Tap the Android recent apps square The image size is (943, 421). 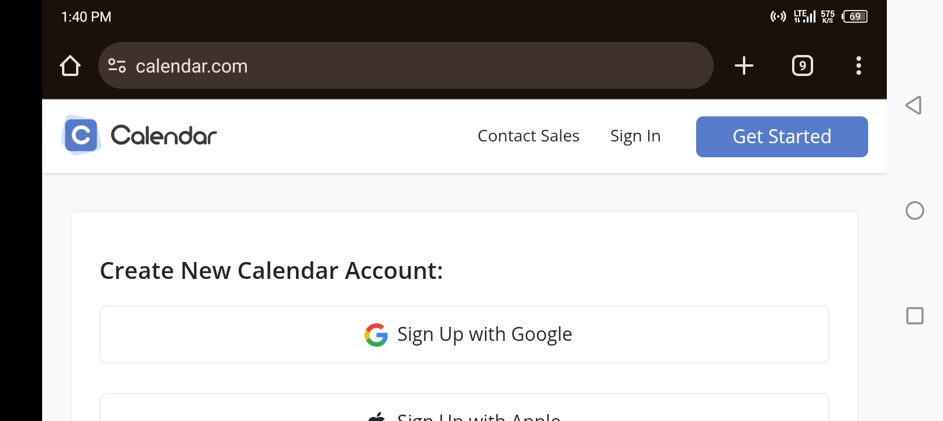[914, 316]
